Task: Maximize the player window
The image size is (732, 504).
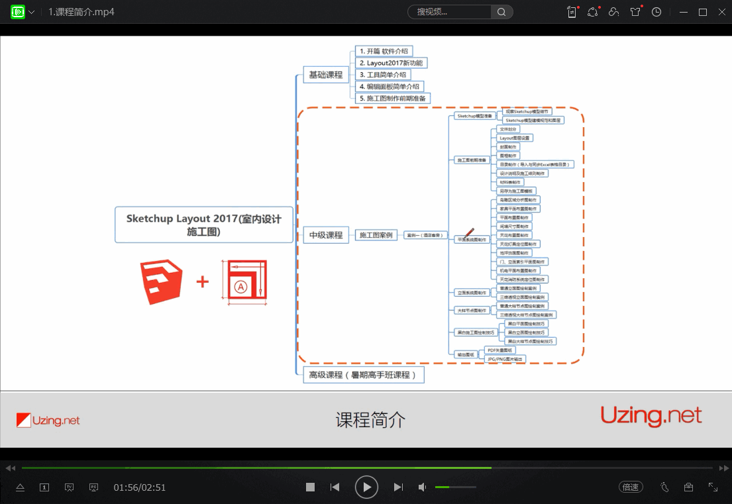Action: [x=703, y=12]
